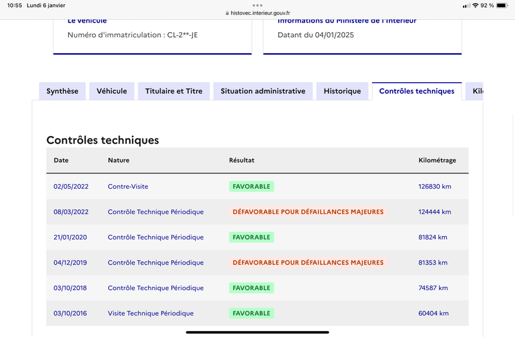
Task: Select the Visite Technique Périodique entry
Action: (151, 313)
